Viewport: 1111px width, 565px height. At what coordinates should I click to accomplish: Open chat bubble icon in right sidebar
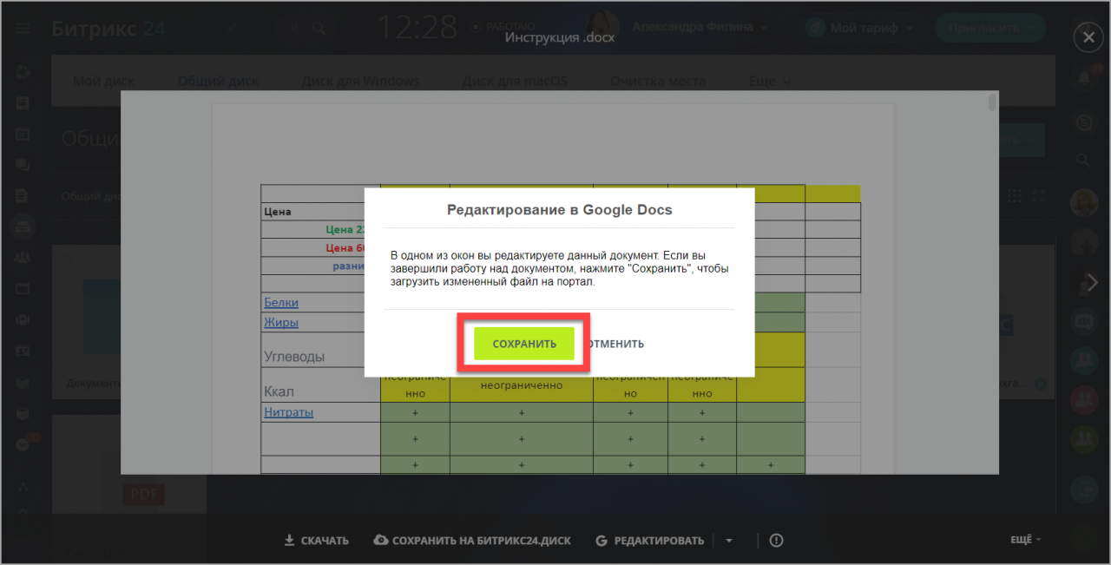click(x=1084, y=122)
